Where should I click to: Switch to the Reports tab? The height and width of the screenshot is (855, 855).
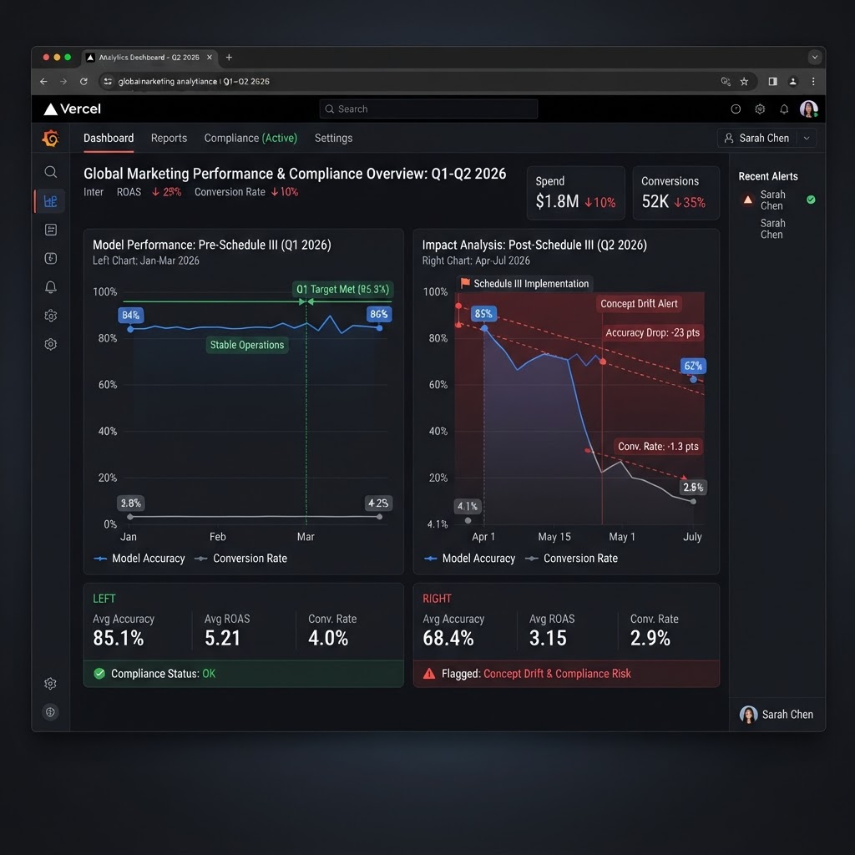169,138
